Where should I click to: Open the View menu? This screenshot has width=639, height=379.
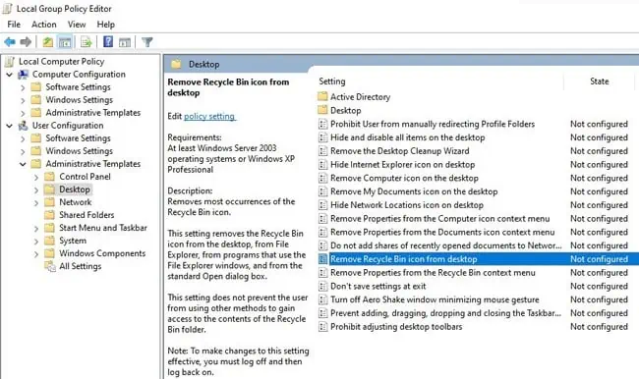[77, 25]
